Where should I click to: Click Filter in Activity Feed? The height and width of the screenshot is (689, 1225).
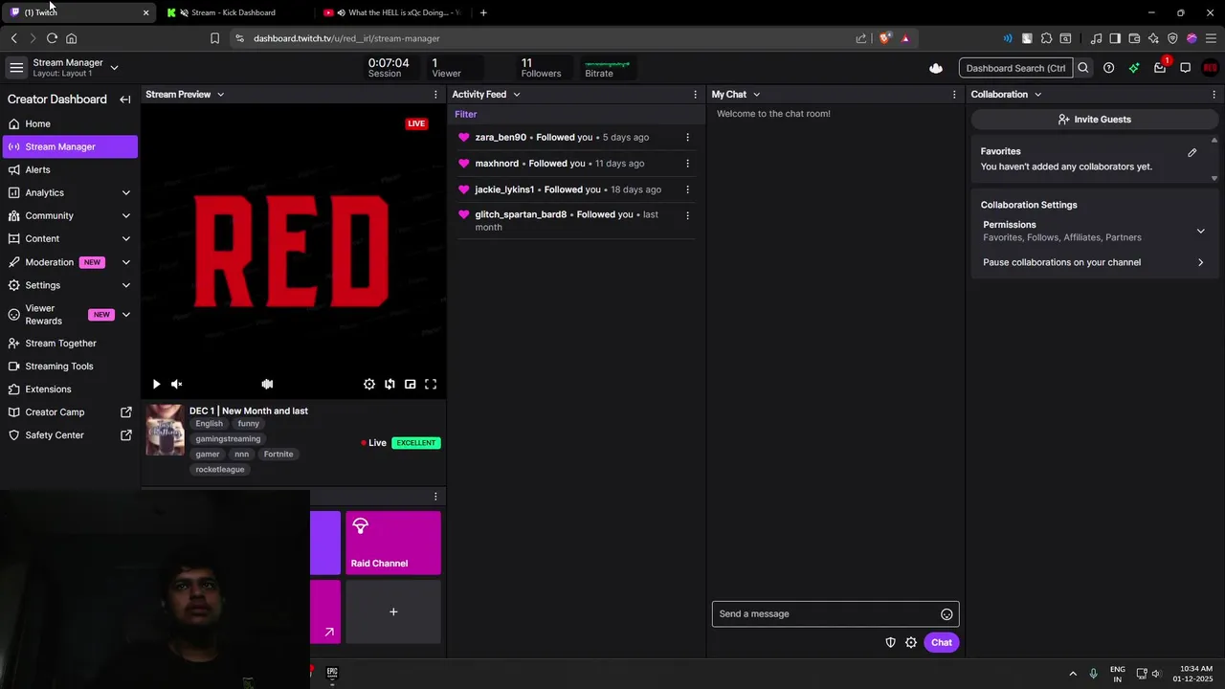[x=465, y=114]
